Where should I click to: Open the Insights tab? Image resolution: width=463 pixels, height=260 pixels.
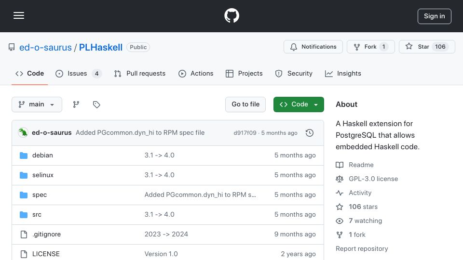click(x=343, y=73)
